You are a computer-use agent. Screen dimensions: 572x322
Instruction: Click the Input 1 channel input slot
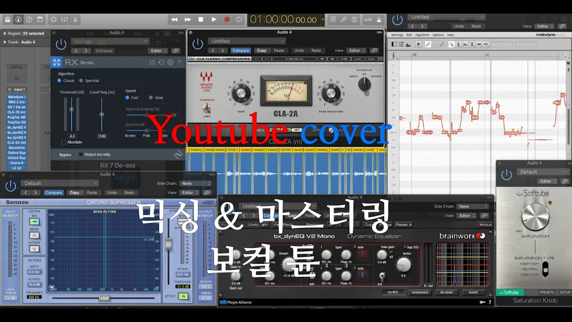[17, 89]
